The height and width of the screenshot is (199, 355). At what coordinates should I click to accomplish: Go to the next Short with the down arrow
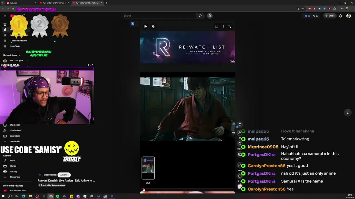pyautogui.click(x=348, y=112)
